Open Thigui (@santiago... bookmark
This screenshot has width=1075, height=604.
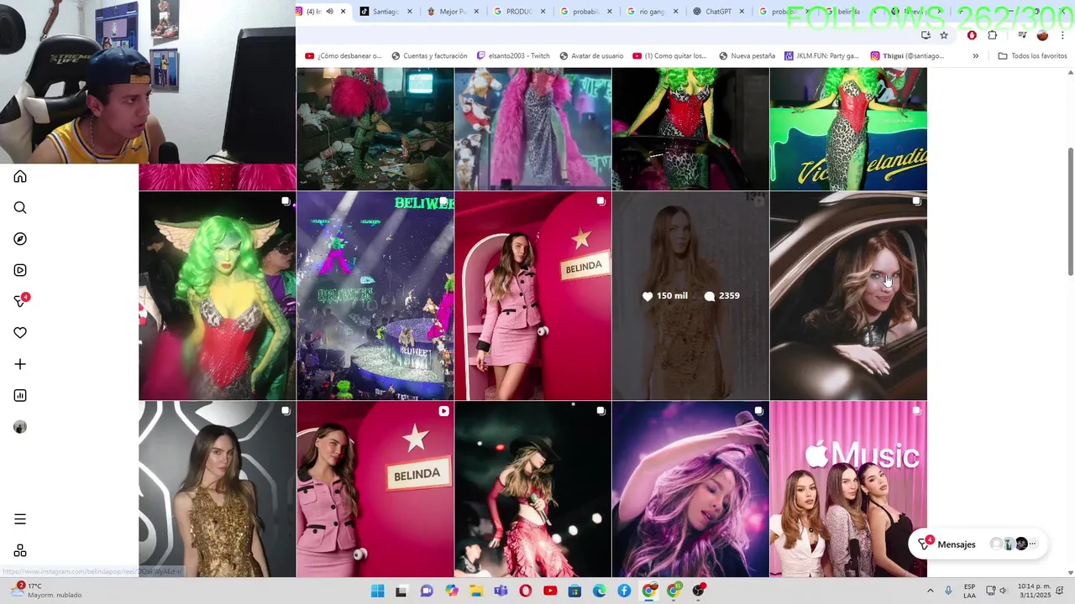click(x=907, y=56)
